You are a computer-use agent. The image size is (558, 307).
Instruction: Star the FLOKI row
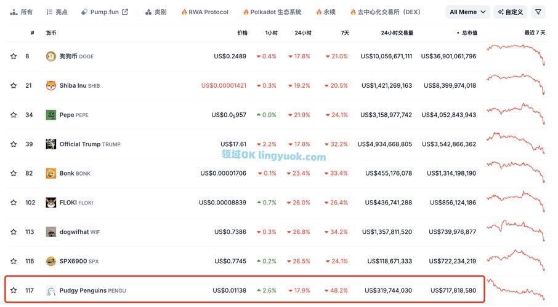coord(14,203)
